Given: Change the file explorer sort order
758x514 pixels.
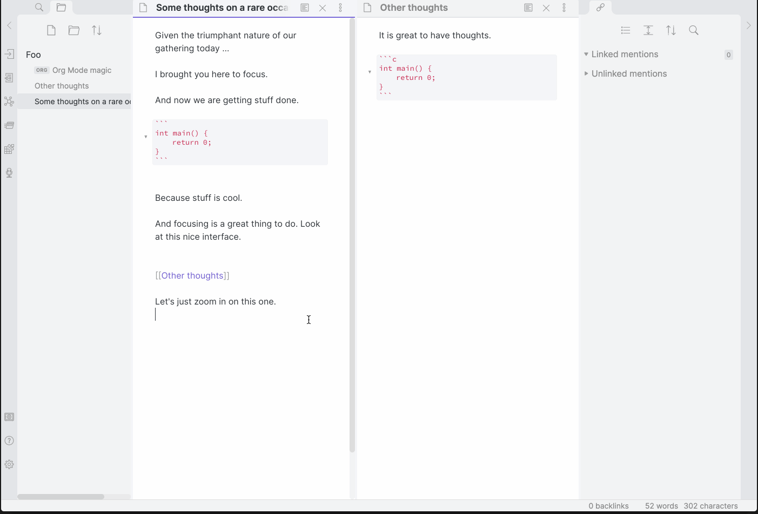Looking at the screenshot, I should [97, 30].
